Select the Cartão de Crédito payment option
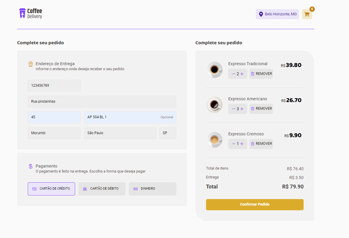This screenshot has height=238, width=349. 51,189
